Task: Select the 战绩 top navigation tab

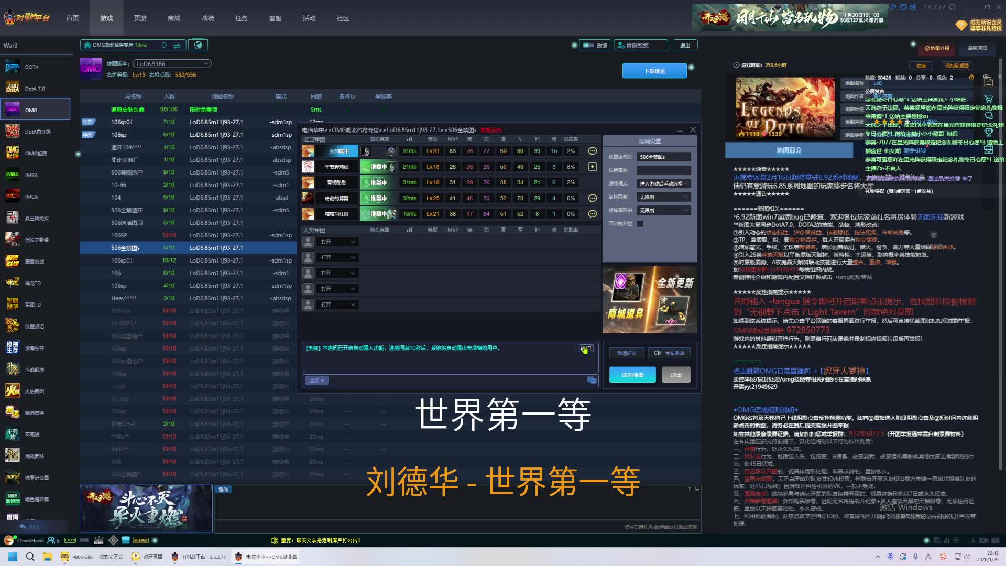Action: [207, 18]
